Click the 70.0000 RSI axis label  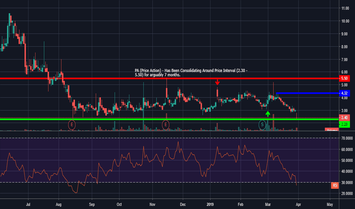tap(347, 138)
